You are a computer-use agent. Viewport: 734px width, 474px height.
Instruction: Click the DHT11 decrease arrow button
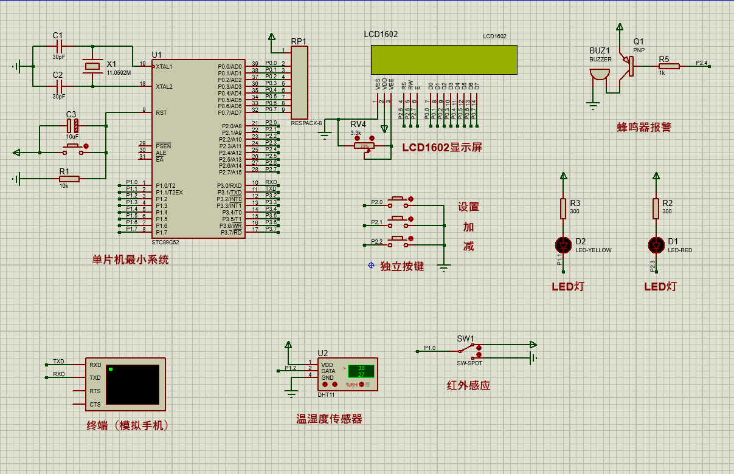tap(325, 385)
